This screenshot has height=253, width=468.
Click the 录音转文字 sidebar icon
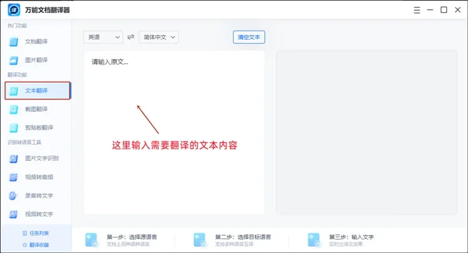[x=14, y=196]
